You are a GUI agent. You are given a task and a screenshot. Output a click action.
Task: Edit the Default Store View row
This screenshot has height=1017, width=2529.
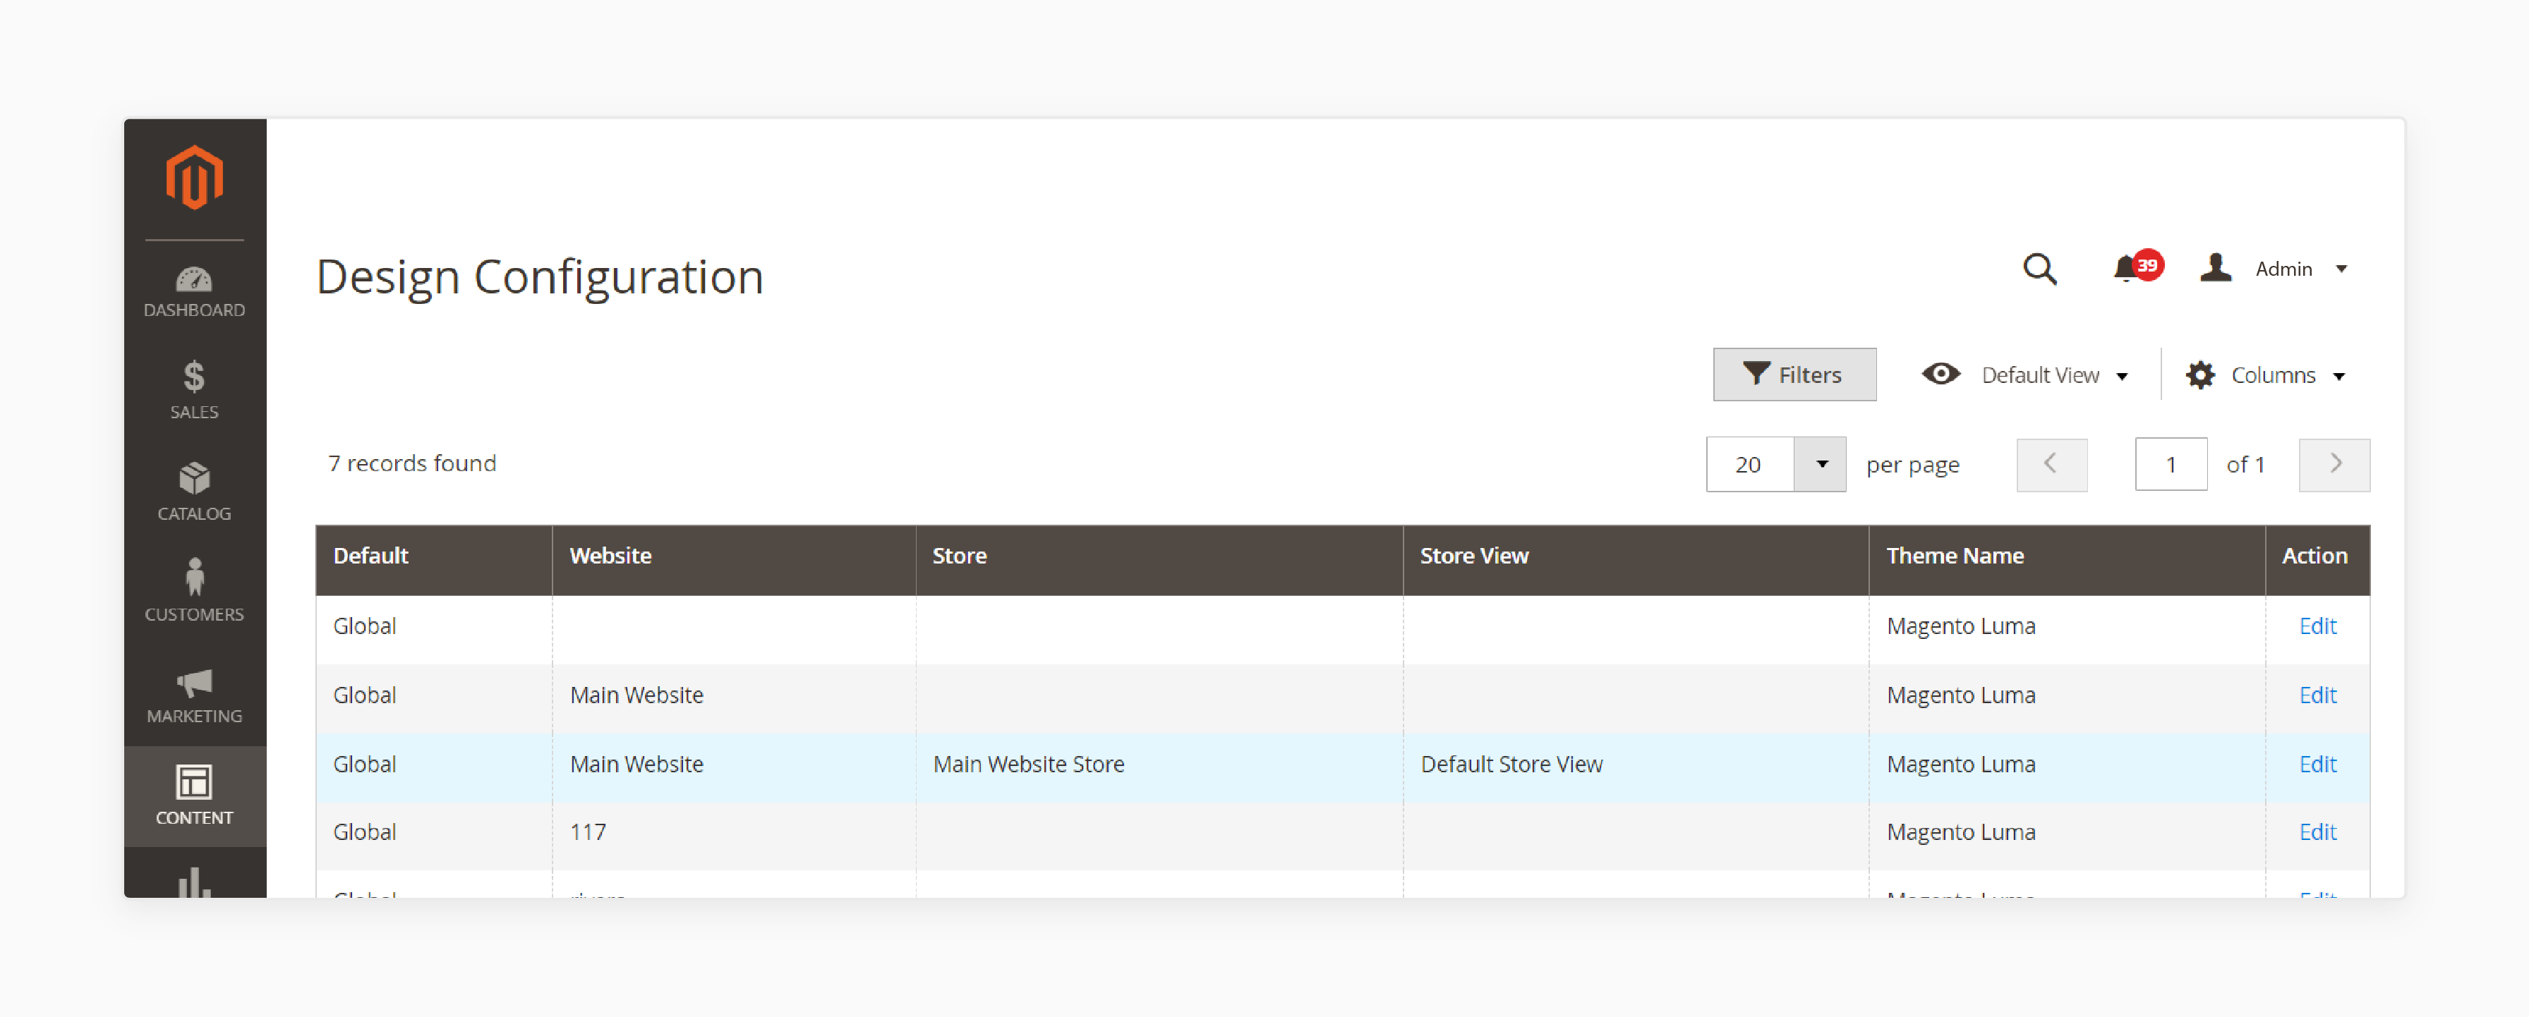point(2317,764)
